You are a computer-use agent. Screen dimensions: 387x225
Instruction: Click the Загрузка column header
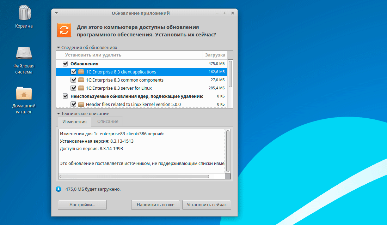(215, 55)
